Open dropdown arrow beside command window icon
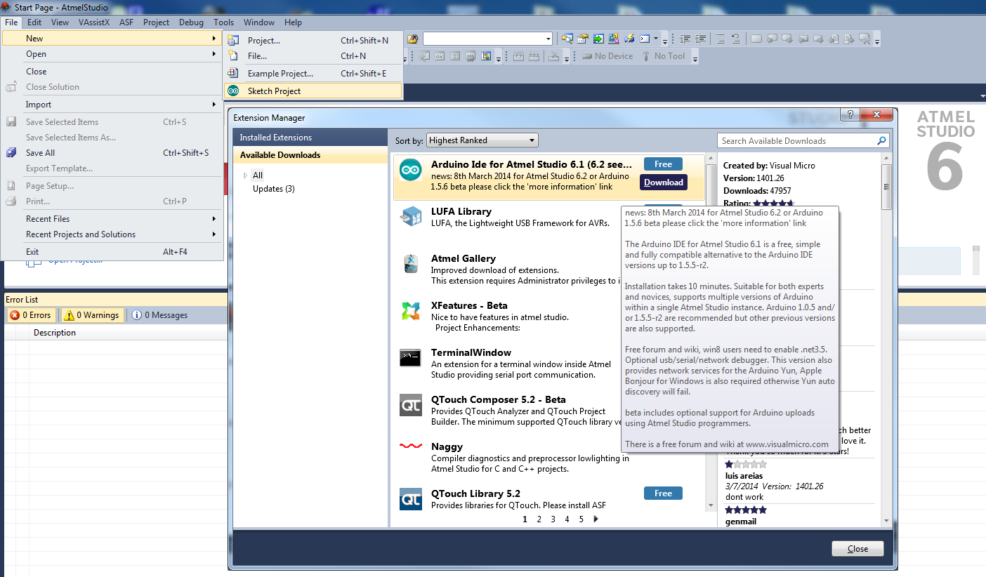This screenshot has height=577, width=986. pos(656,39)
